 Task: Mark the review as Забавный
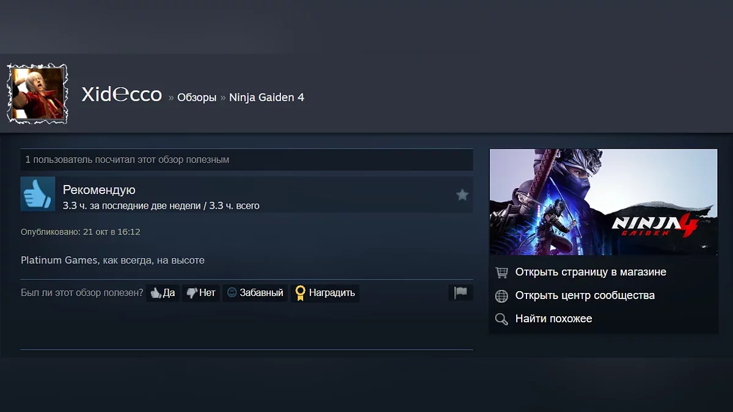click(255, 293)
